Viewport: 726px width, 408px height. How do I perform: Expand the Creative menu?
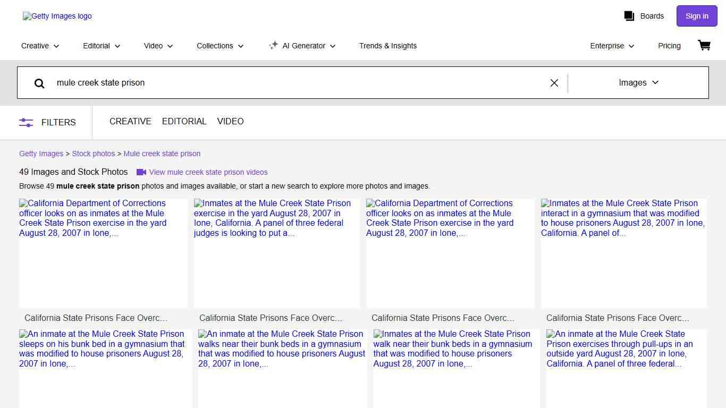tap(40, 46)
